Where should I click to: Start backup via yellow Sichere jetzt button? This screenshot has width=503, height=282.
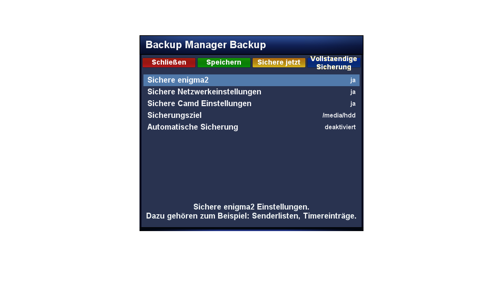click(279, 63)
